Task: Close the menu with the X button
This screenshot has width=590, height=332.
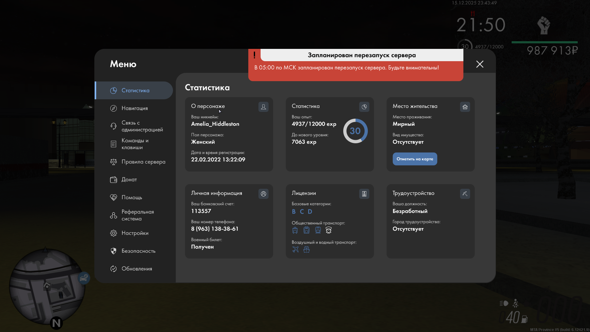Action: click(480, 64)
